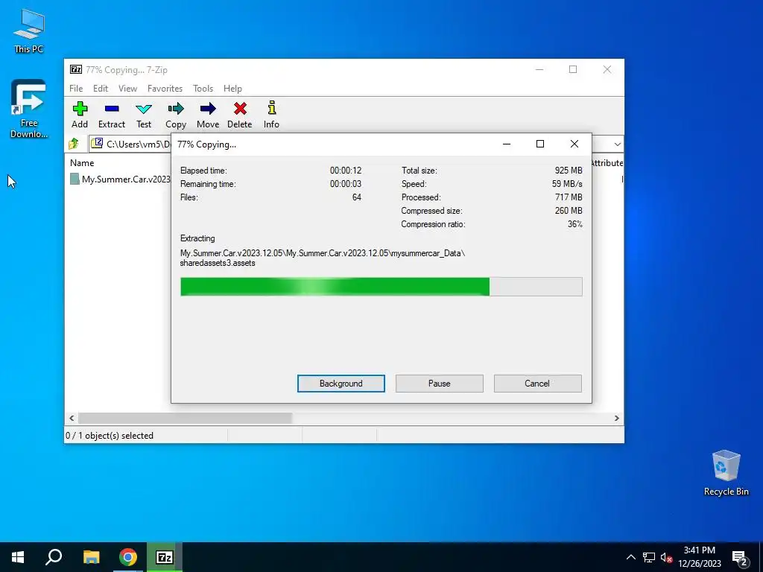This screenshot has height=572, width=763.
Task: Open the Windows Start menu
Action: pos(18,557)
